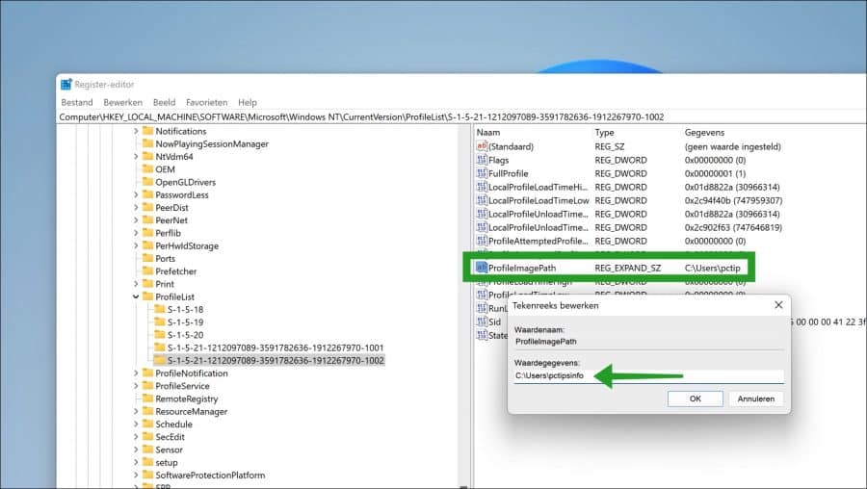This screenshot has width=867, height=489.
Task: Select the NowPlayingSessionManager folder icon
Action: pos(147,143)
